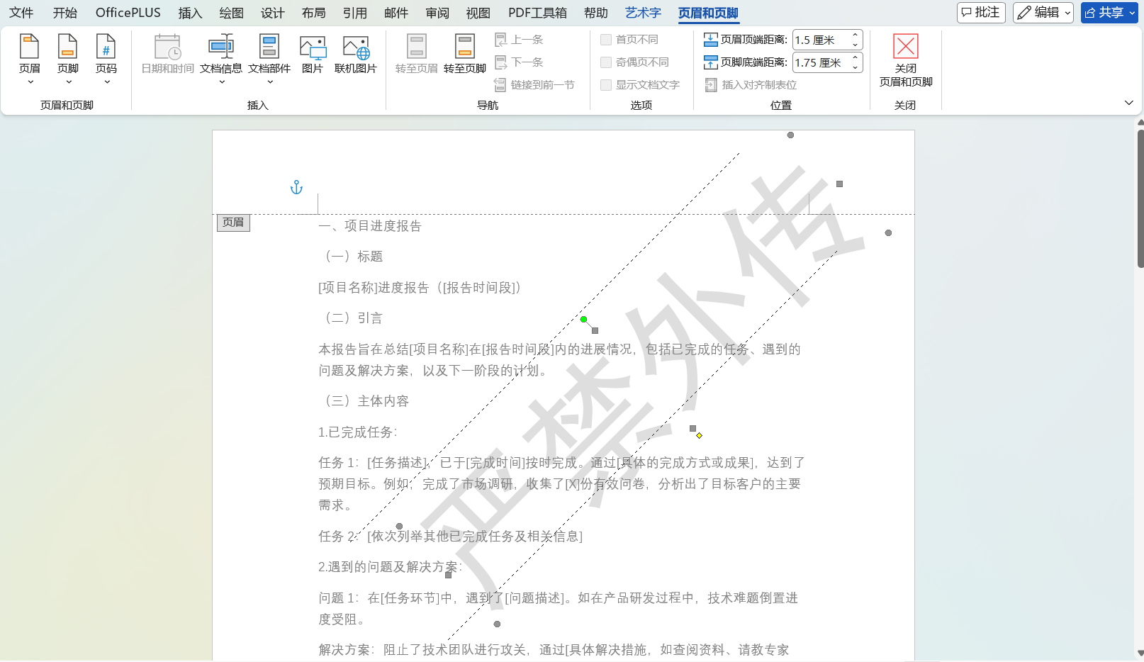Open link to previous section option

tap(537, 84)
